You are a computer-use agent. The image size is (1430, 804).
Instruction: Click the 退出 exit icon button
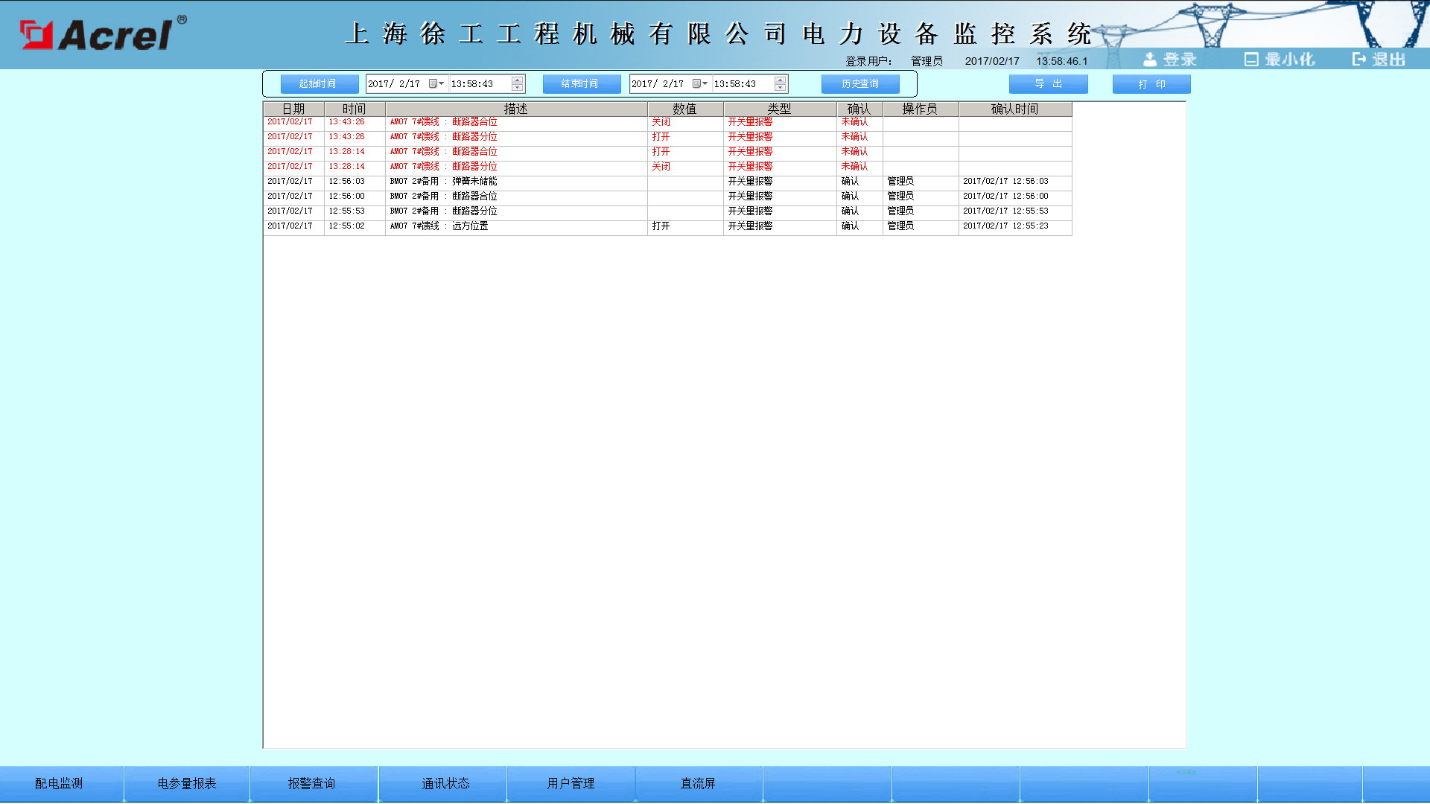(x=1379, y=60)
